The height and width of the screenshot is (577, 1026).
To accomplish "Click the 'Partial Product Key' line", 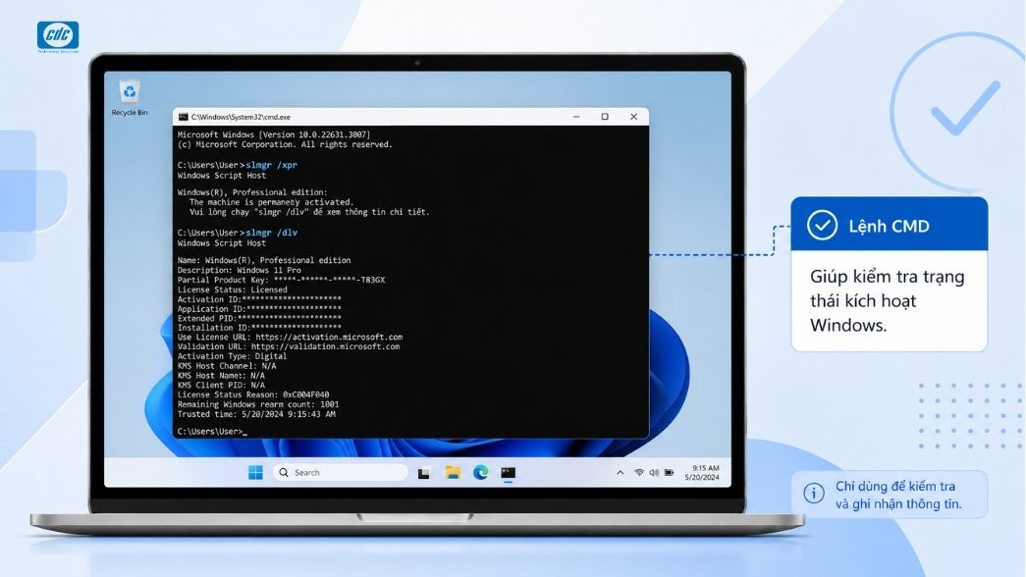I will (281, 280).
